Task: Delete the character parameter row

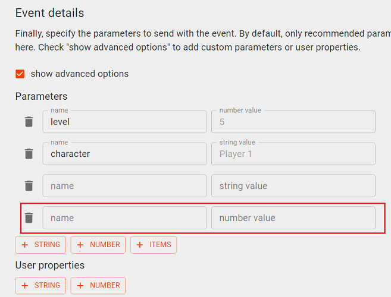Action: point(29,154)
